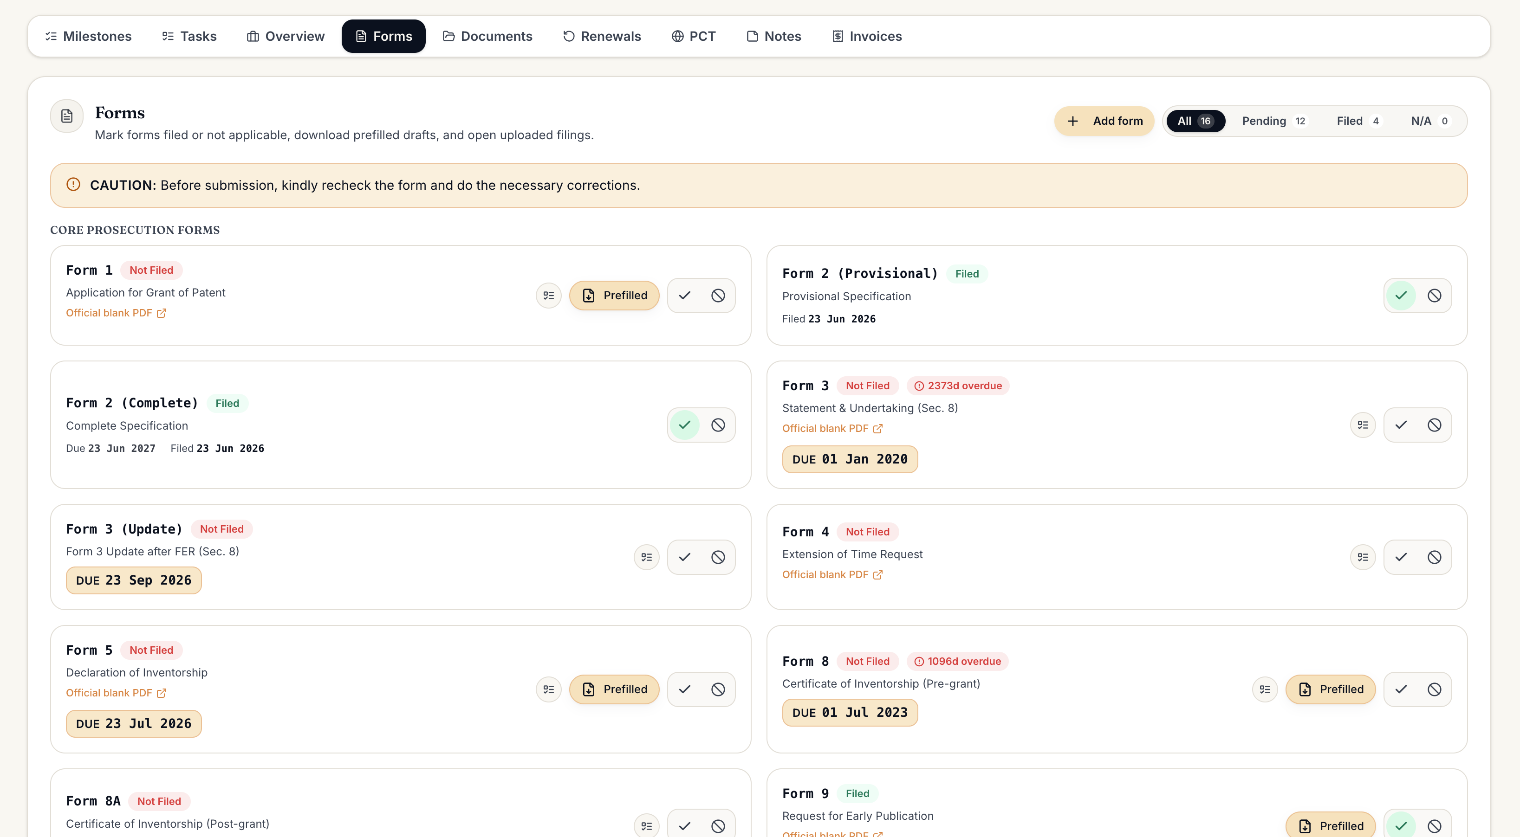Screen dimensions: 1520x837
Task: Mark Form 3 as not applicable
Action: pos(1435,425)
